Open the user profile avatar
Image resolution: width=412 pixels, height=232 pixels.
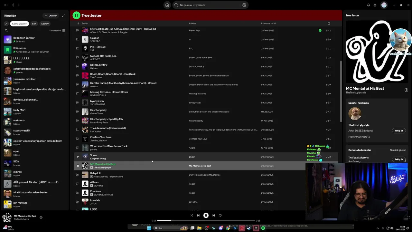[384, 5]
